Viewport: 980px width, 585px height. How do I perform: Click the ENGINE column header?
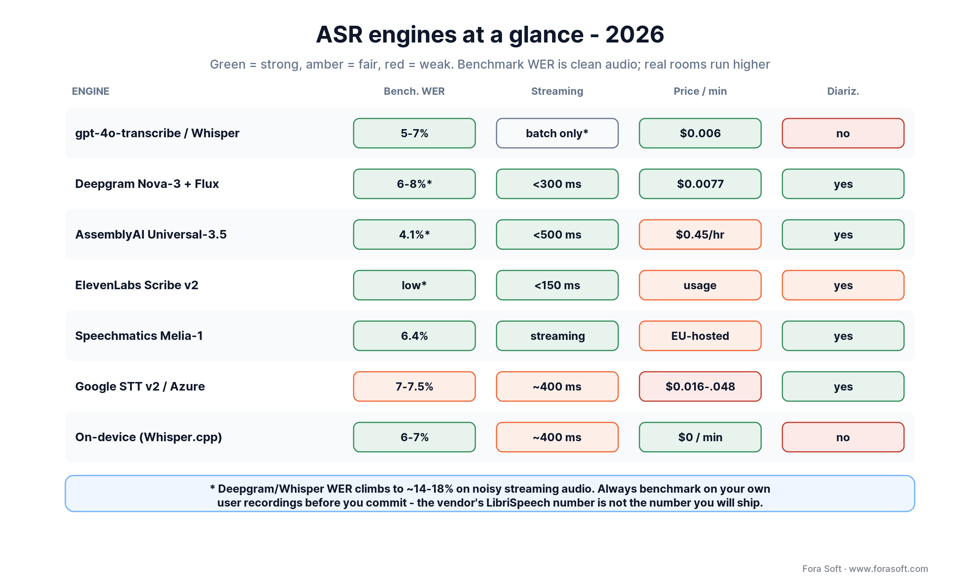pos(91,91)
